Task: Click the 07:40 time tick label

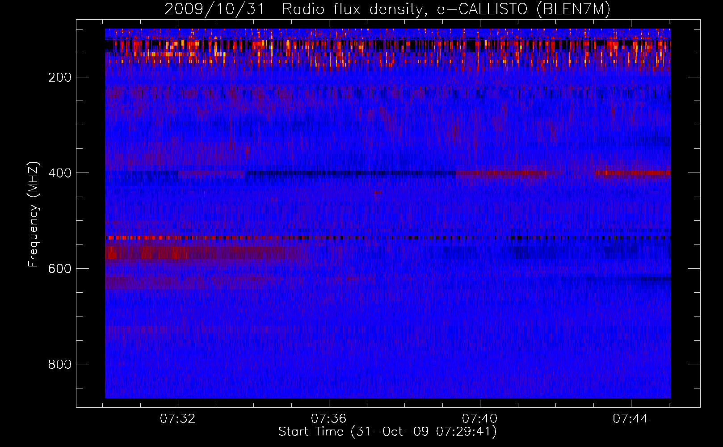Action: click(x=479, y=419)
